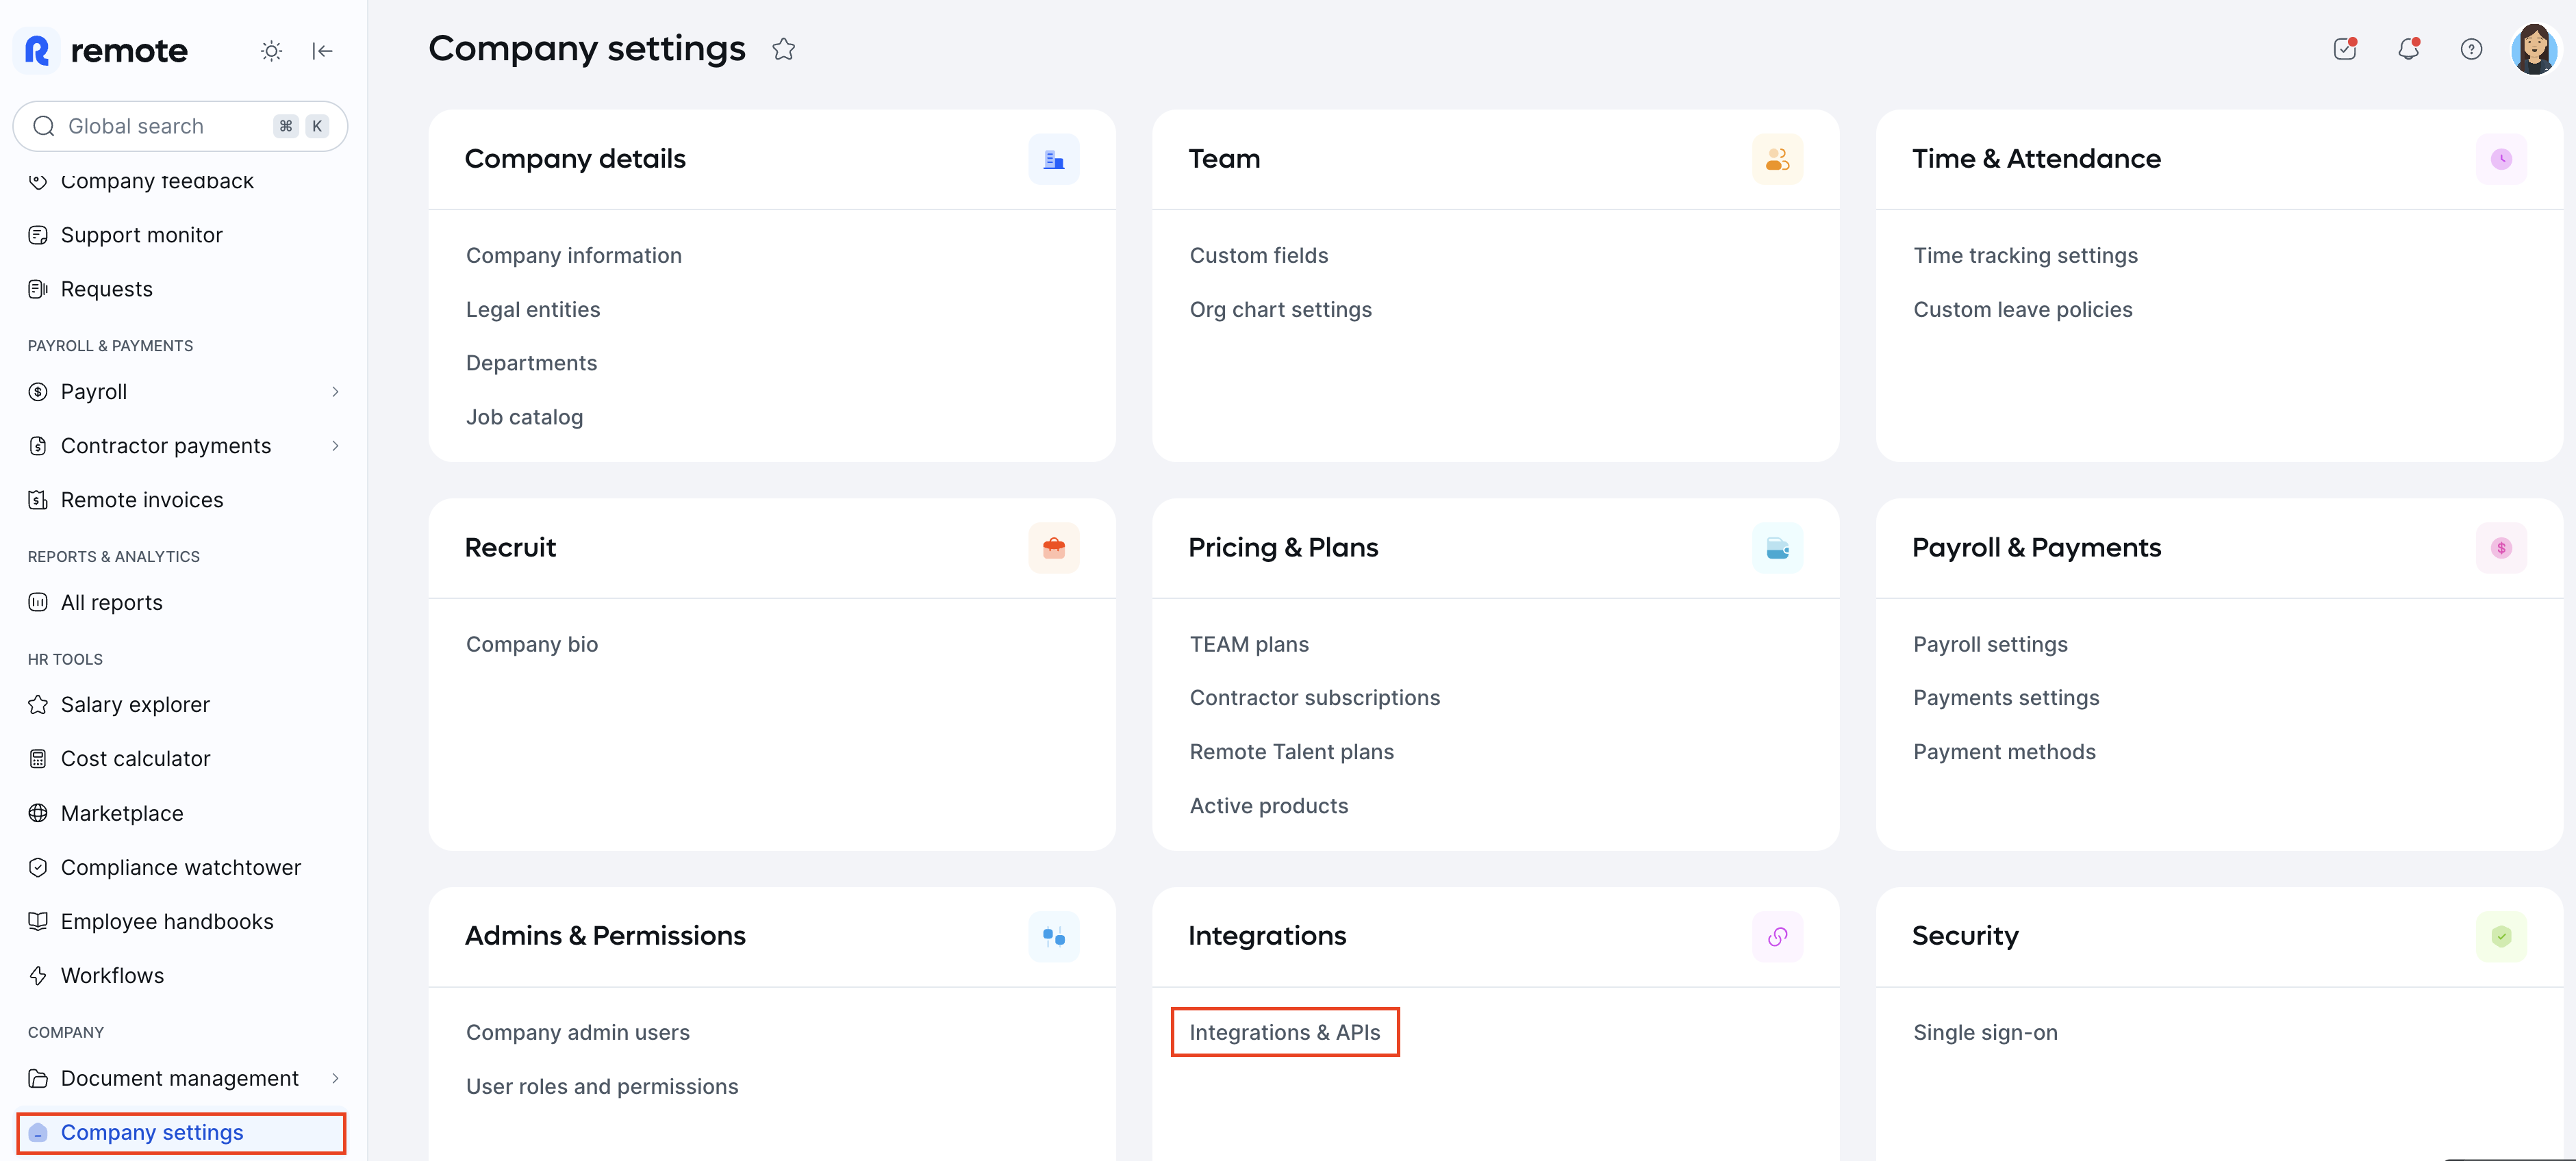2576x1161 pixels.
Task: Click the Workflows lightning icon
Action: [x=38, y=975]
